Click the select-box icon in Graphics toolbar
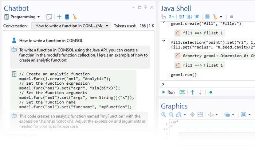 tap(244, 115)
